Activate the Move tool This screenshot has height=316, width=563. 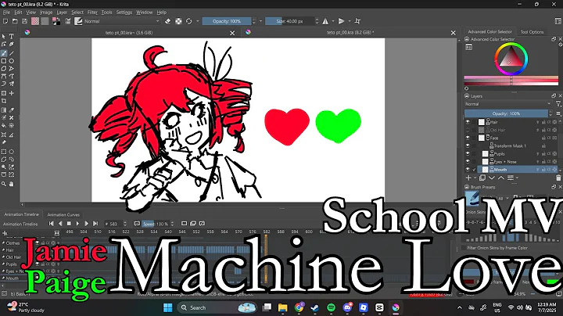pyautogui.click(x=12, y=93)
